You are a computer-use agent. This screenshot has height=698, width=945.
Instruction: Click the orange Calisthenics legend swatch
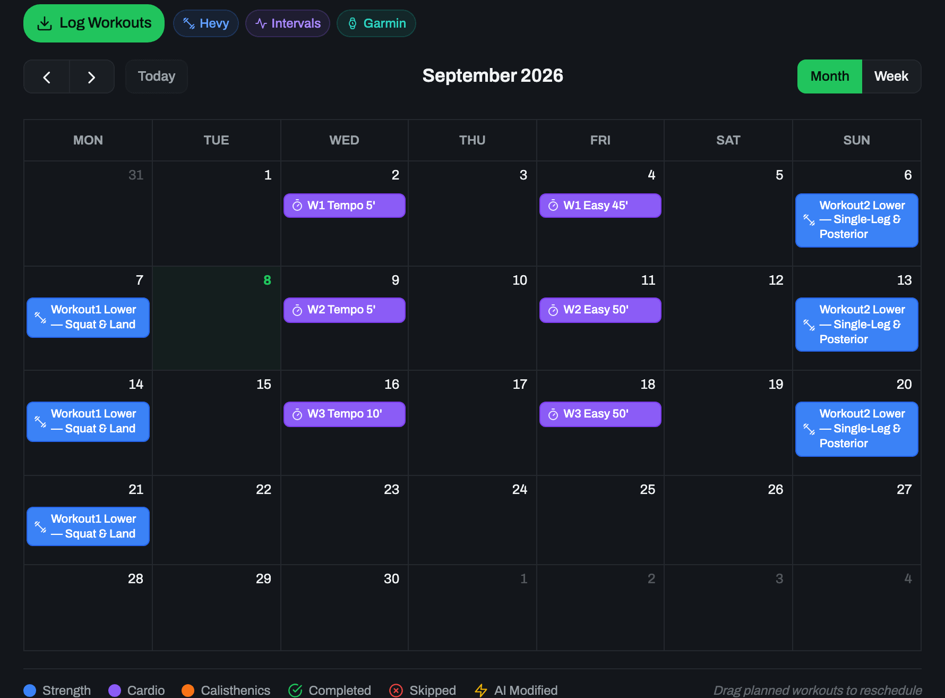point(188,690)
